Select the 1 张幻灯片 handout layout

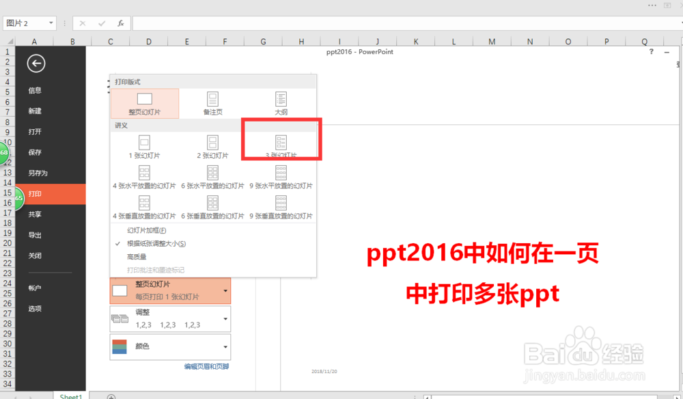(x=144, y=147)
